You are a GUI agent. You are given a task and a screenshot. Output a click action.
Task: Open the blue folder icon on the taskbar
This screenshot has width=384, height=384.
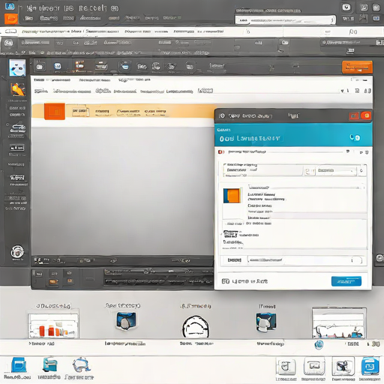pyautogui.click(x=19, y=365)
